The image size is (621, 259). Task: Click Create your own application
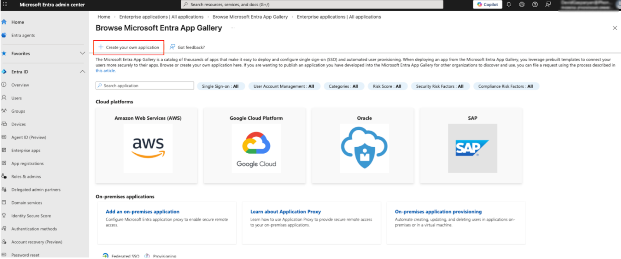[129, 47]
